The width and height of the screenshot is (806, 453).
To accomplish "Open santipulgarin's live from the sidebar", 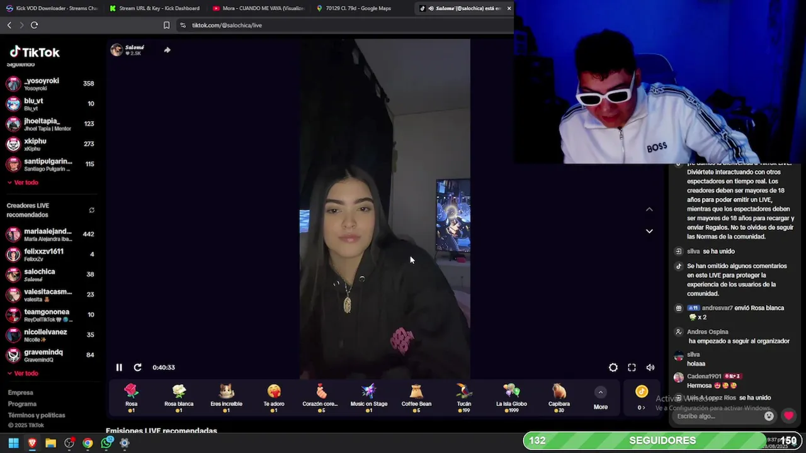I will click(x=50, y=164).
